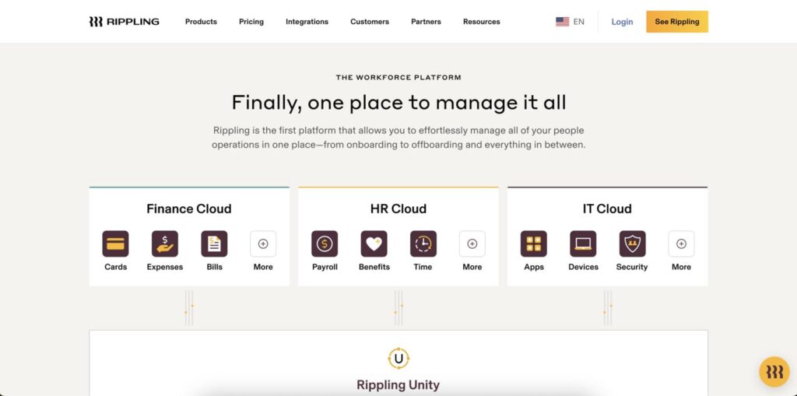Image resolution: width=797 pixels, height=396 pixels.
Task: Click the Payroll dollar icon
Action: pos(325,244)
